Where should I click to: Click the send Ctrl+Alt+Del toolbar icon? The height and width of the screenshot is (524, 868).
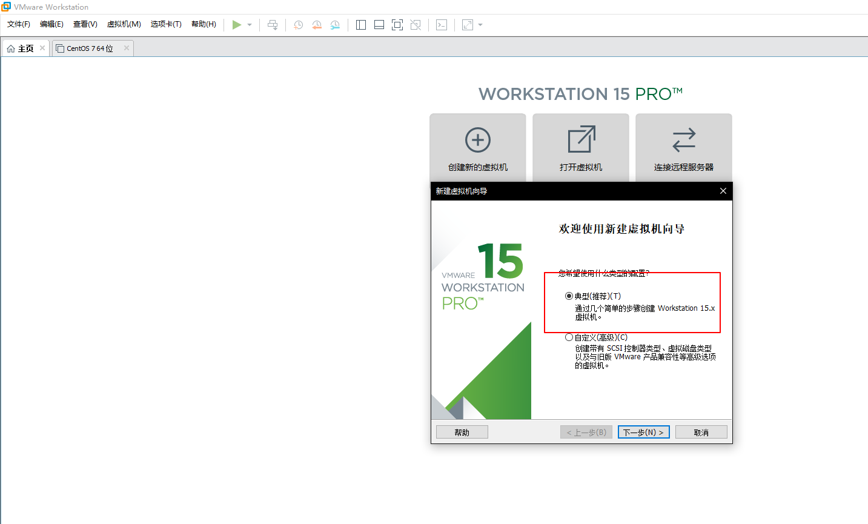273,25
